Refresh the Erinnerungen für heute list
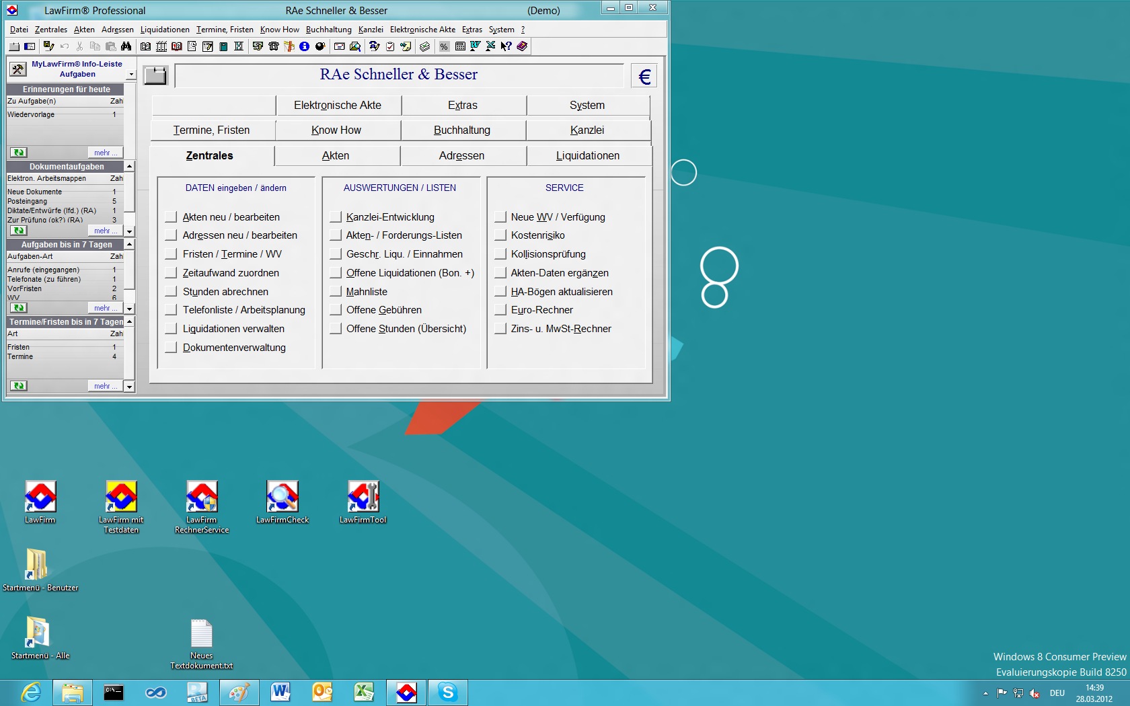 [x=19, y=153]
